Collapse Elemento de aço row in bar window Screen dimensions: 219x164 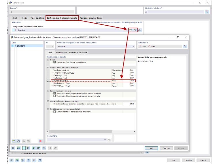coord(22,154)
